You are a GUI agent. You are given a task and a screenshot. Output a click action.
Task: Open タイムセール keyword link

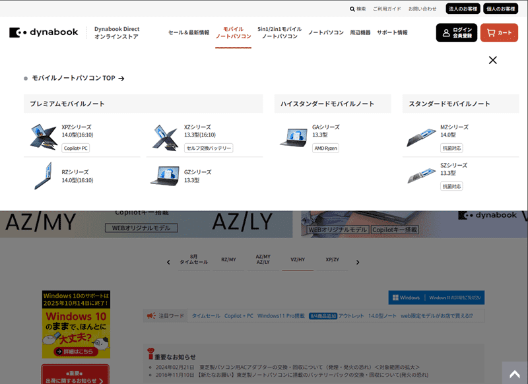click(x=206, y=316)
